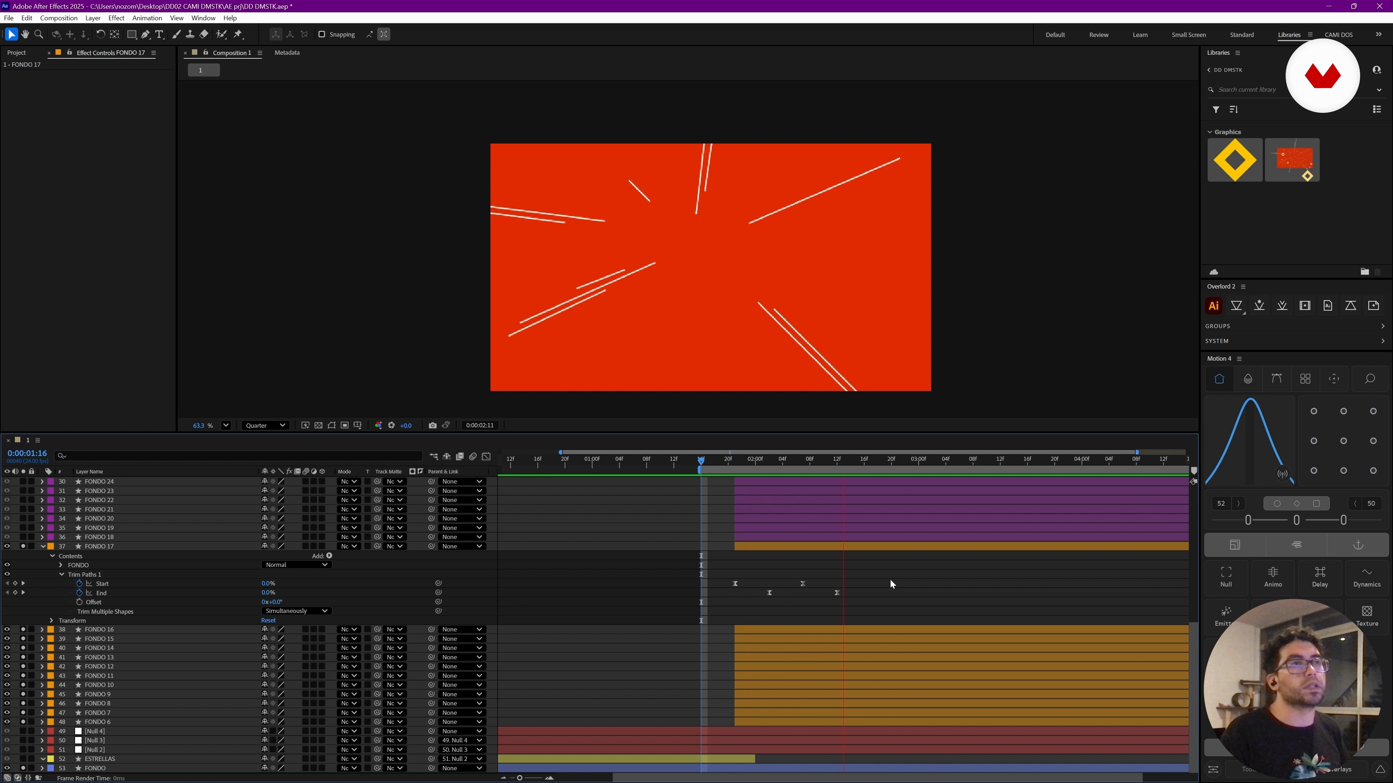This screenshot has width=1393, height=783.
Task: Switch to the Metadata tab
Action: click(x=287, y=53)
